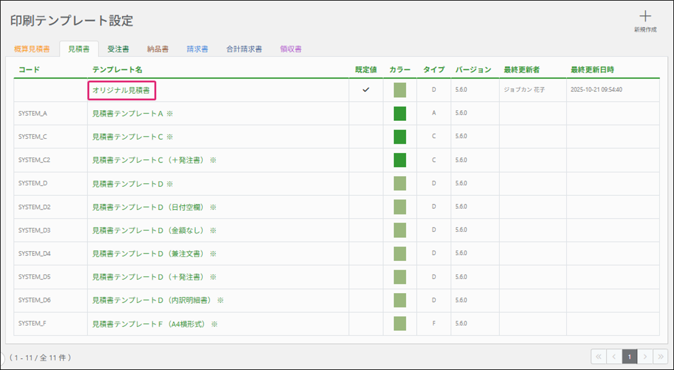Click the color swatch for SYSTEM_D5 row

click(399, 276)
